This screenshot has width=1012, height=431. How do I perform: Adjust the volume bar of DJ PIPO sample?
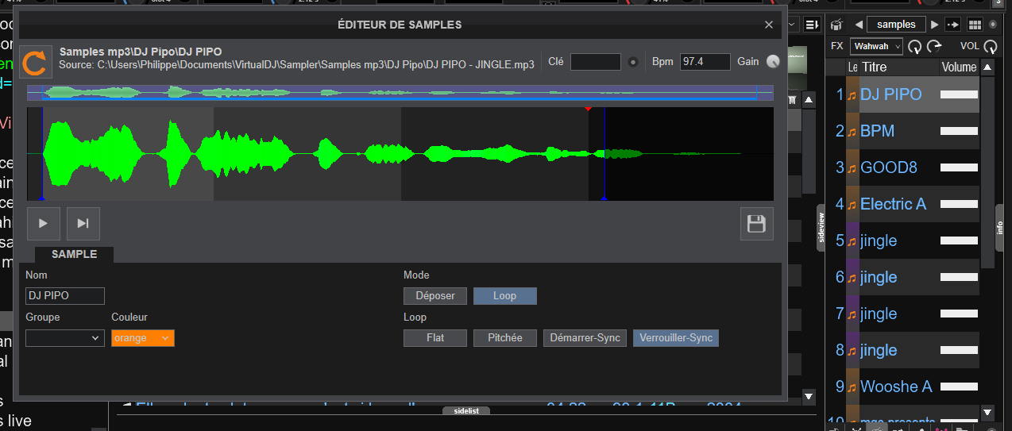pos(959,94)
